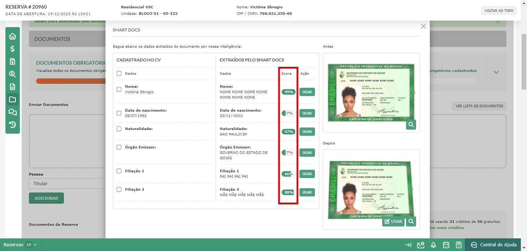Check the Filiação 1 checkbox

click(119, 171)
